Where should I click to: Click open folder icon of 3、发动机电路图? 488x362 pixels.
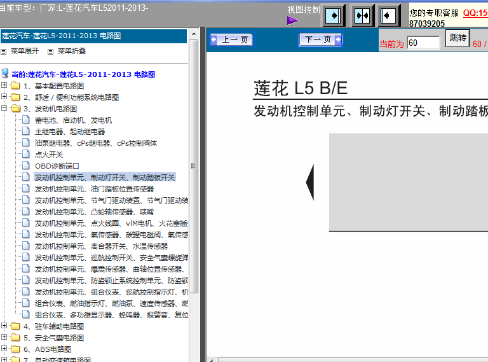click(15, 108)
